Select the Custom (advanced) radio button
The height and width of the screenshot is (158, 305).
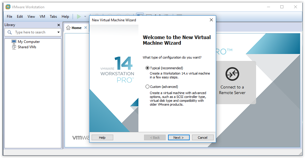pos(147,87)
